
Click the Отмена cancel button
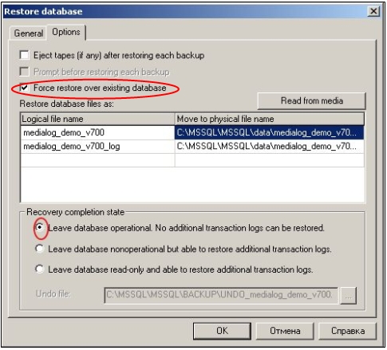(x=285, y=331)
